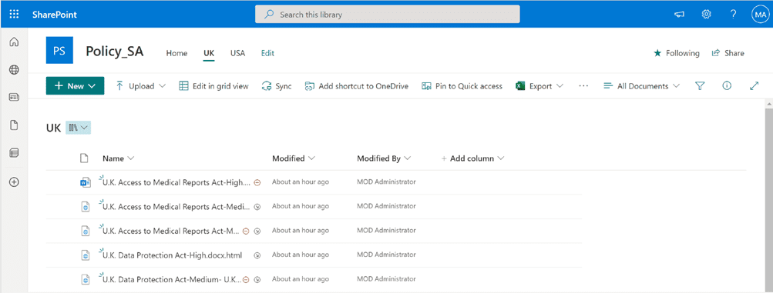Click the red status icon on Data Protection Act-Medium
The width and height of the screenshot is (773, 293).
click(246, 279)
